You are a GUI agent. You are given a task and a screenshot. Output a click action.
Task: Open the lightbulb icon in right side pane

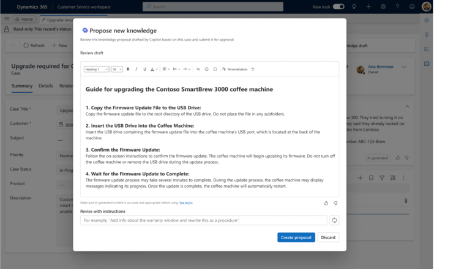click(x=427, y=35)
